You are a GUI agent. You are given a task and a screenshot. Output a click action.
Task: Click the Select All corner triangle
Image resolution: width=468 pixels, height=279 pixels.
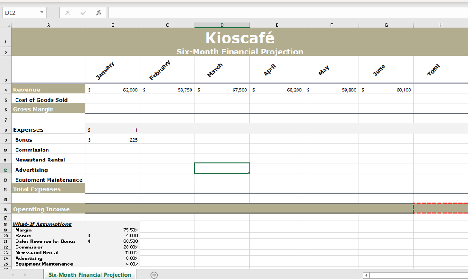(7, 26)
